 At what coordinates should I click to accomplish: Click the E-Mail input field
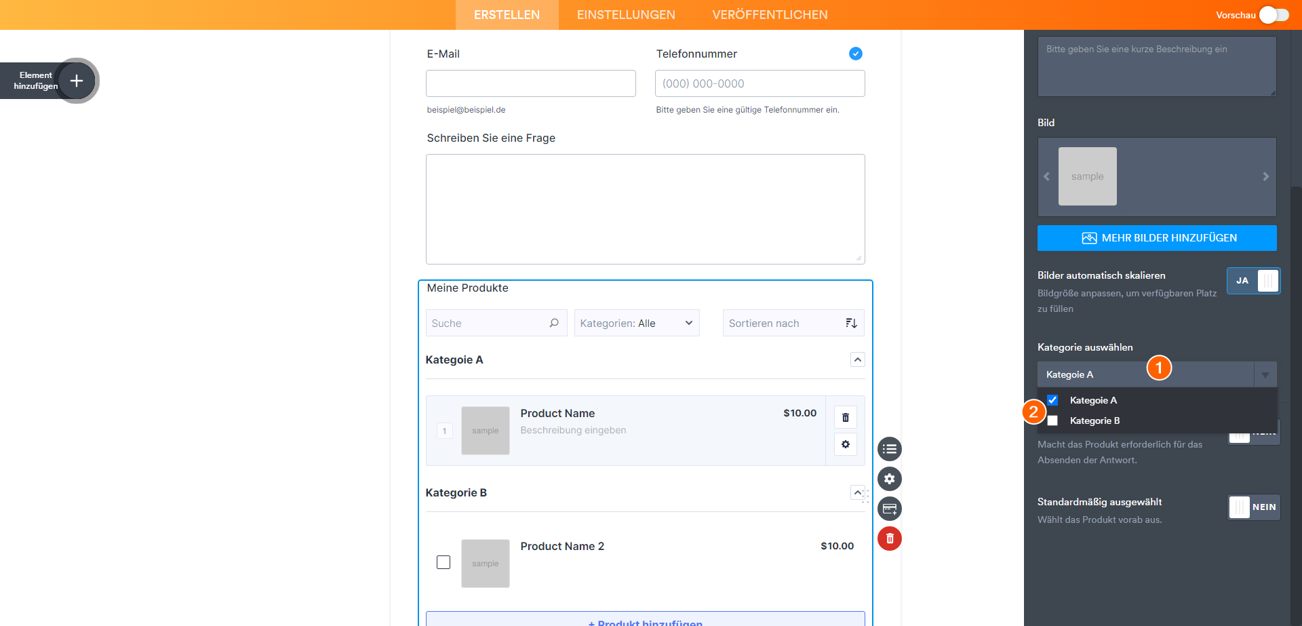[531, 83]
